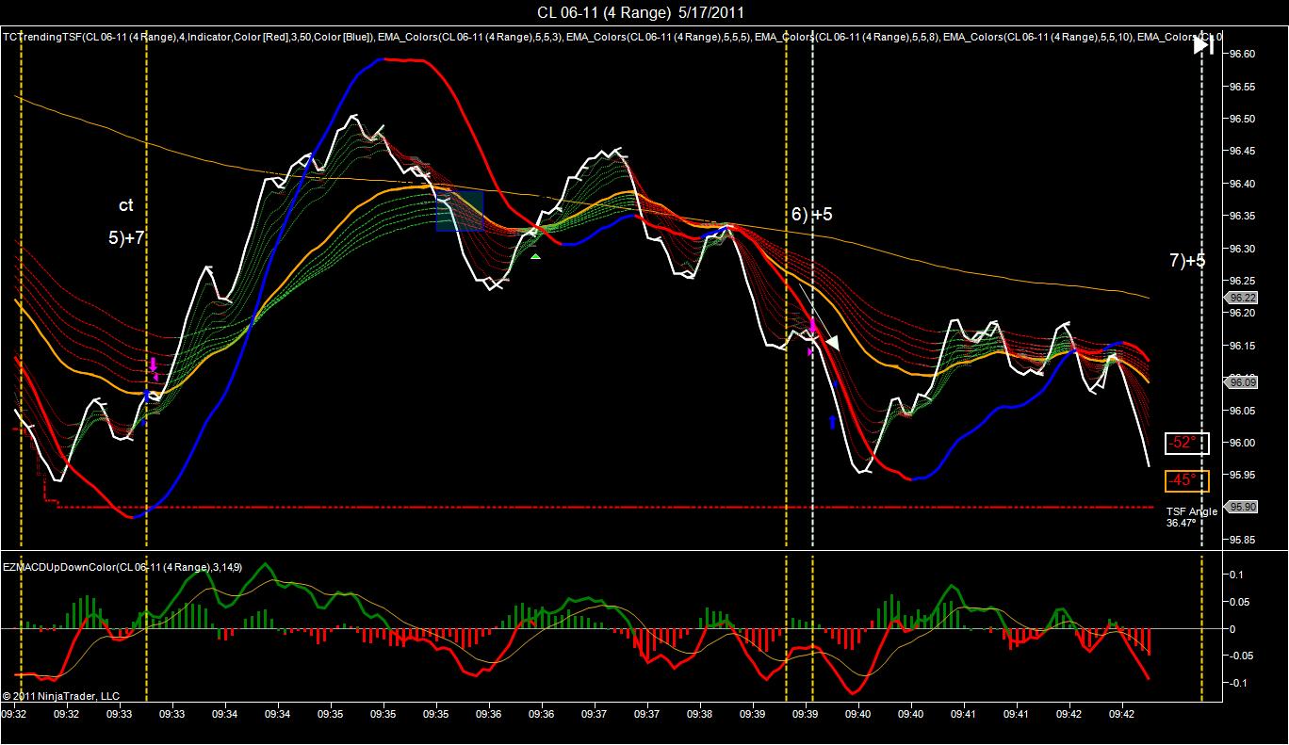Select the magenta down arrow beside 5)+7
This screenshot has height=745, width=1289.
point(153,364)
